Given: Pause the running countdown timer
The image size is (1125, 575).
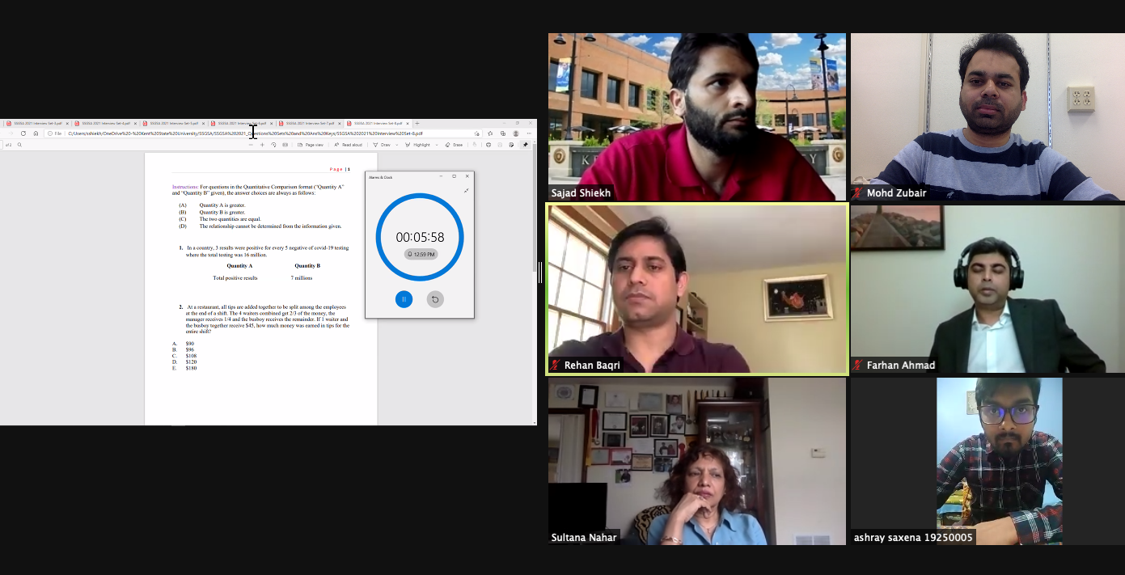Looking at the screenshot, I should tap(404, 299).
